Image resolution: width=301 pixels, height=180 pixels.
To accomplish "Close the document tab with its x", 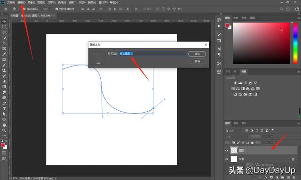I will click(x=54, y=16).
